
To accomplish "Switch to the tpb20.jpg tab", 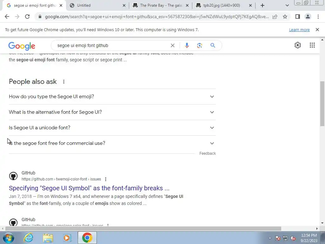I will 224,6.
